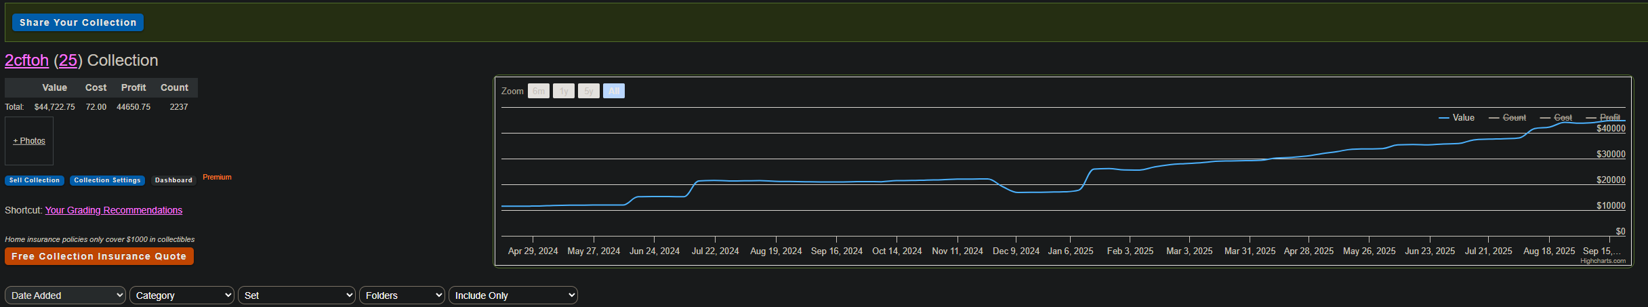Click the total cost 72.00
The image size is (1648, 307).
pos(96,107)
